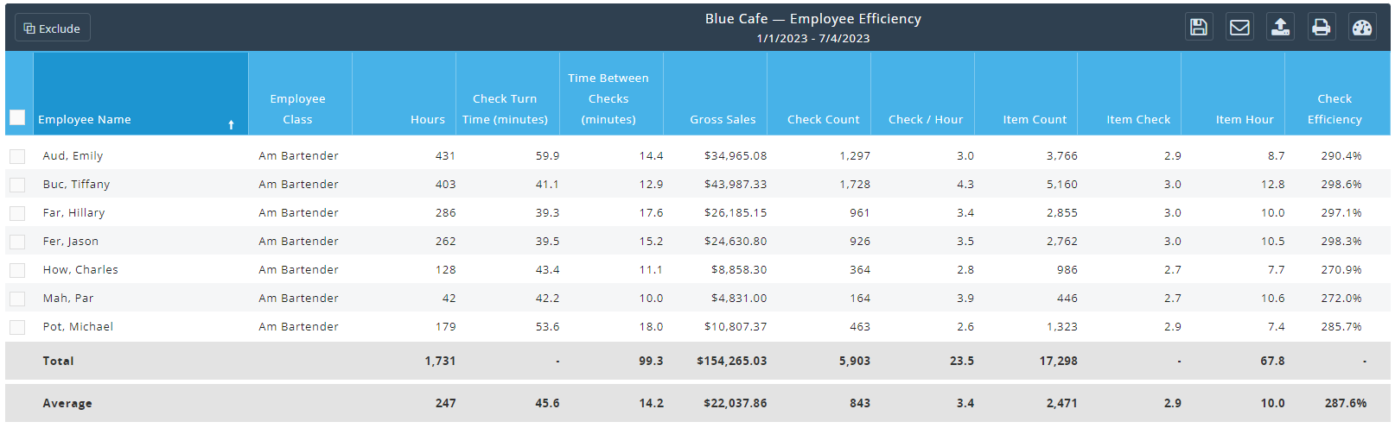Screen dimensions: 1395x428
Task: Sort by Time Between Checks header
Action: pos(608,99)
